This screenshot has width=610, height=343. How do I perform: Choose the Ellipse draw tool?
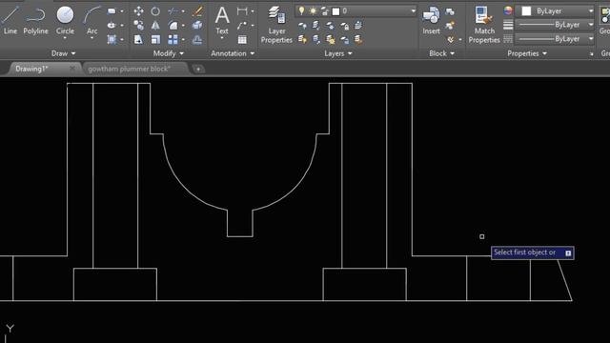click(112, 26)
